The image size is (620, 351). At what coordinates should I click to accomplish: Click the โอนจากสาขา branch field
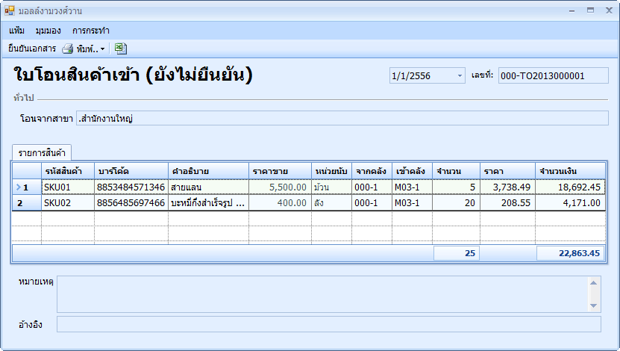[x=342, y=119]
